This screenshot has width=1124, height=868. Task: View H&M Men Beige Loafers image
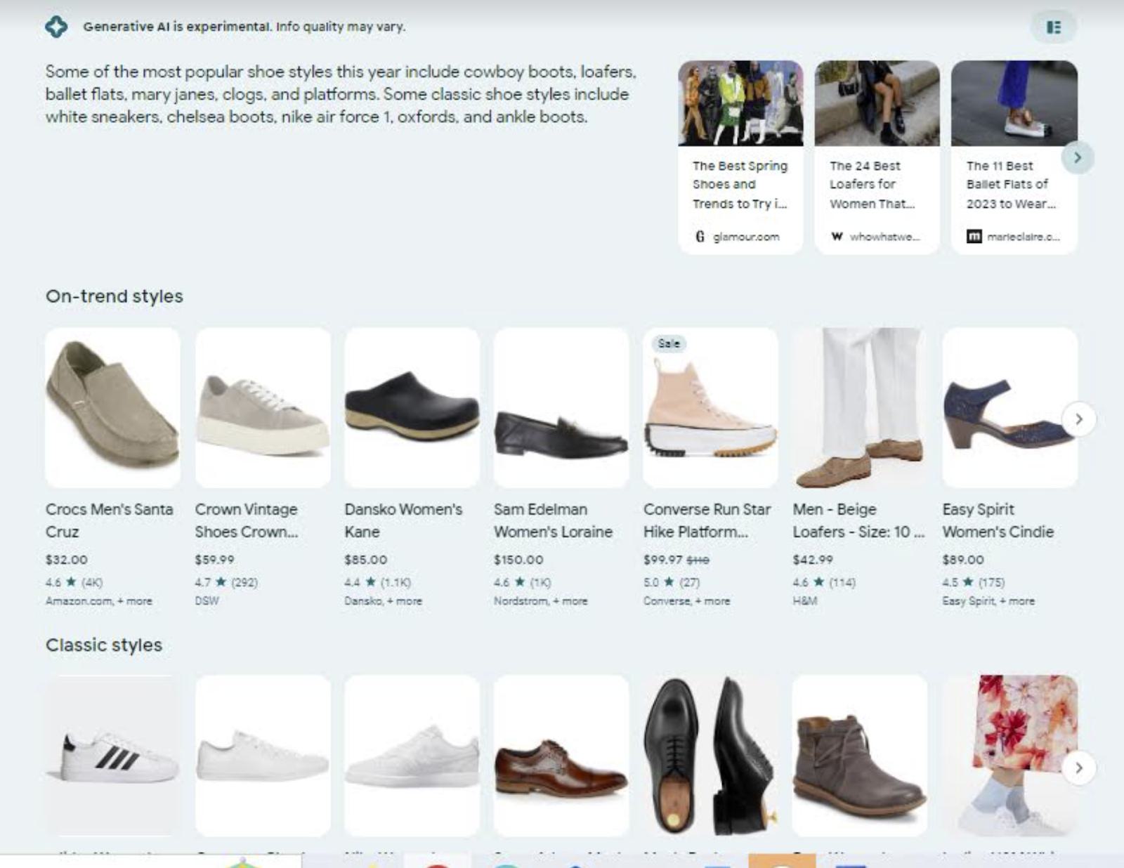[x=859, y=407]
